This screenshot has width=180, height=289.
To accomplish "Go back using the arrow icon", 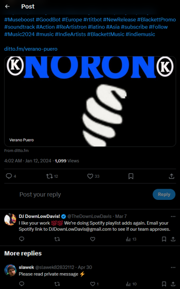I will tap(7, 6).
